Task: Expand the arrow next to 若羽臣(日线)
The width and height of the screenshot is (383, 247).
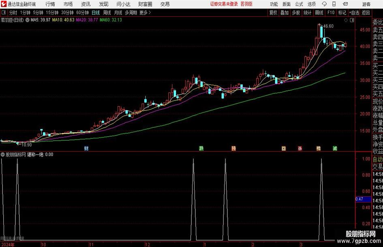Action: point(28,20)
